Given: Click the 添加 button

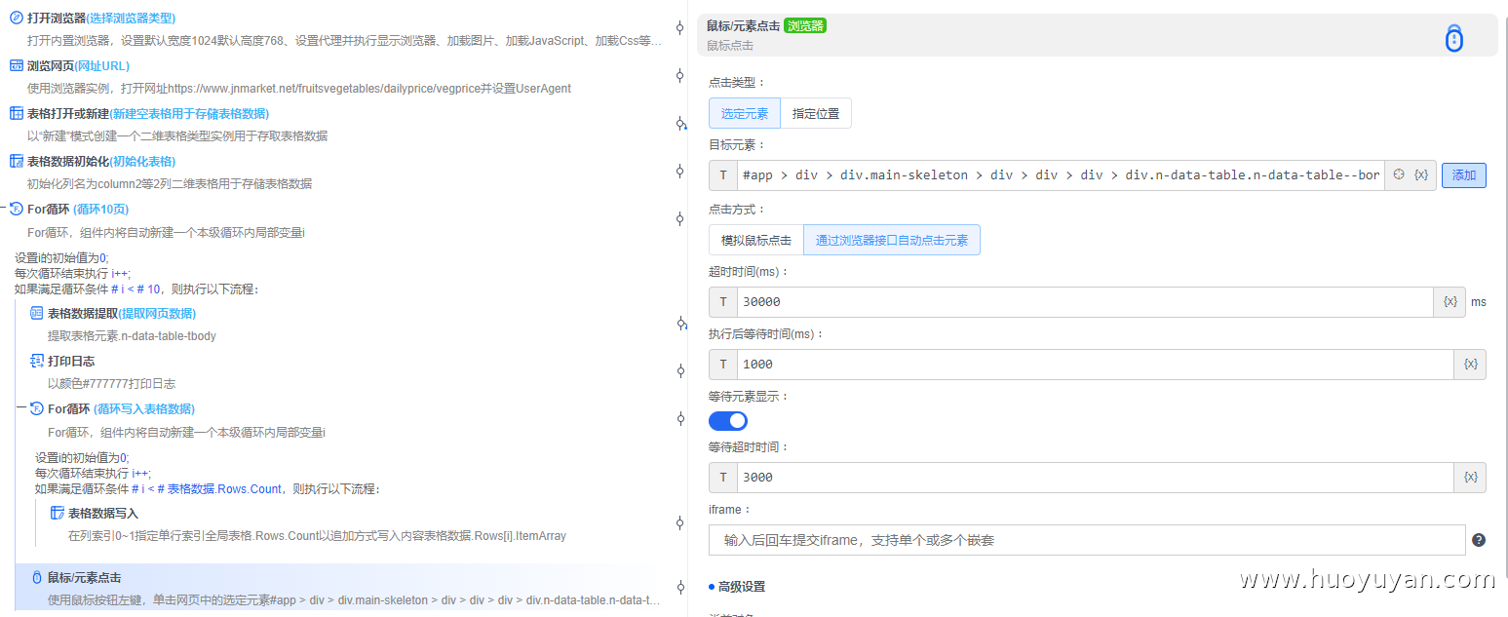Looking at the screenshot, I should [x=1464, y=175].
